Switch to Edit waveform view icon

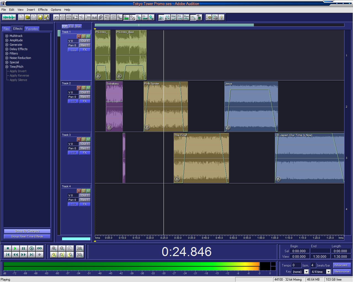click(x=9, y=17)
